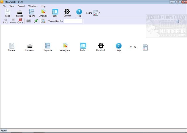The width and height of the screenshot is (187, 133).
Task: Click the To Do checklist icon in the workspace
Action: (x=145, y=47)
